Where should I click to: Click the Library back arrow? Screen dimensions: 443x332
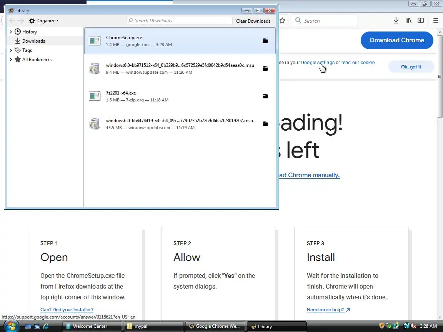pos(12,21)
